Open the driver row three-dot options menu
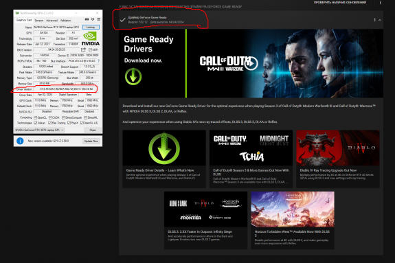395x263 pixels. 374,20
